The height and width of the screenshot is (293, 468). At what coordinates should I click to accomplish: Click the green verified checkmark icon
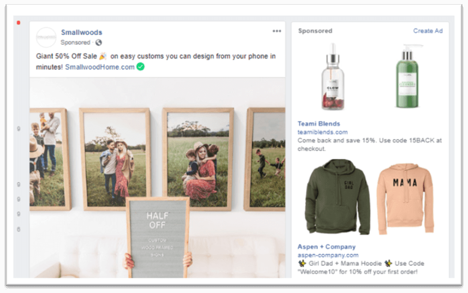[x=140, y=67]
